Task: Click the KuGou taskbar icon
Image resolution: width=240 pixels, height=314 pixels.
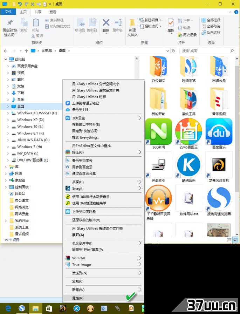Action: click(x=77, y=308)
